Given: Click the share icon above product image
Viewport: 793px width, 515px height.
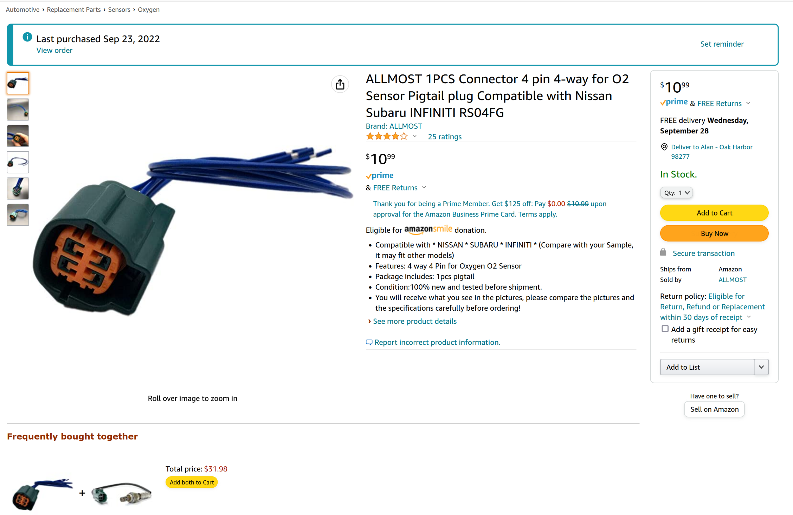Looking at the screenshot, I should 340,84.
